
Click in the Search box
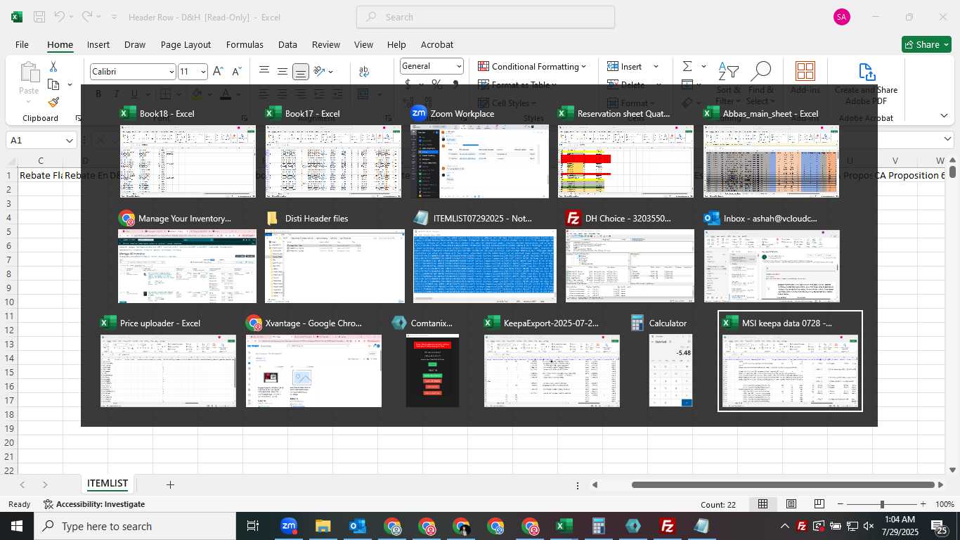[486, 17]
